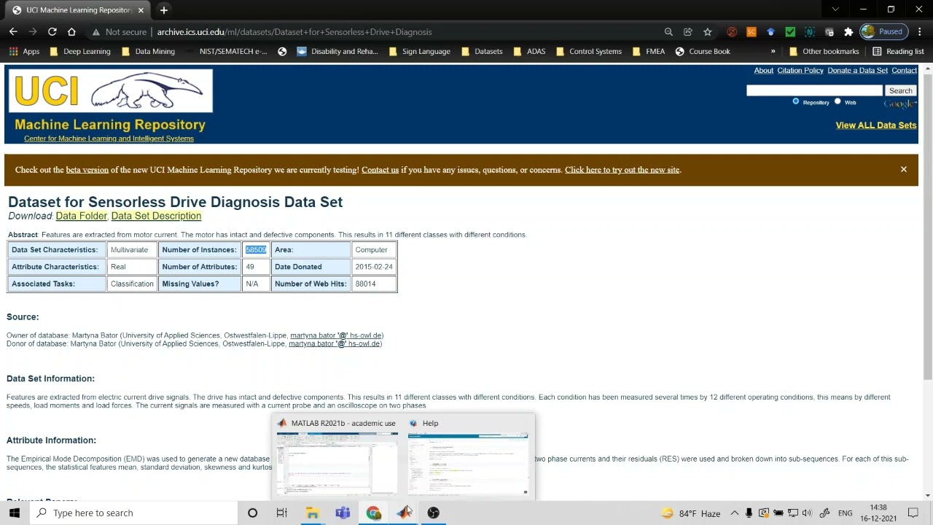Dismiss the beta banner with X

pyautogui.click(x=903, y=169)
